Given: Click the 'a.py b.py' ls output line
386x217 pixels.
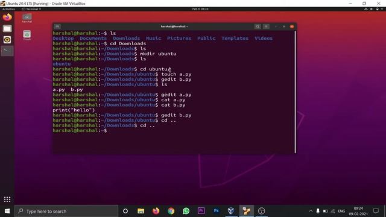Looking at the screenshot, I should [x=68, y=90].
